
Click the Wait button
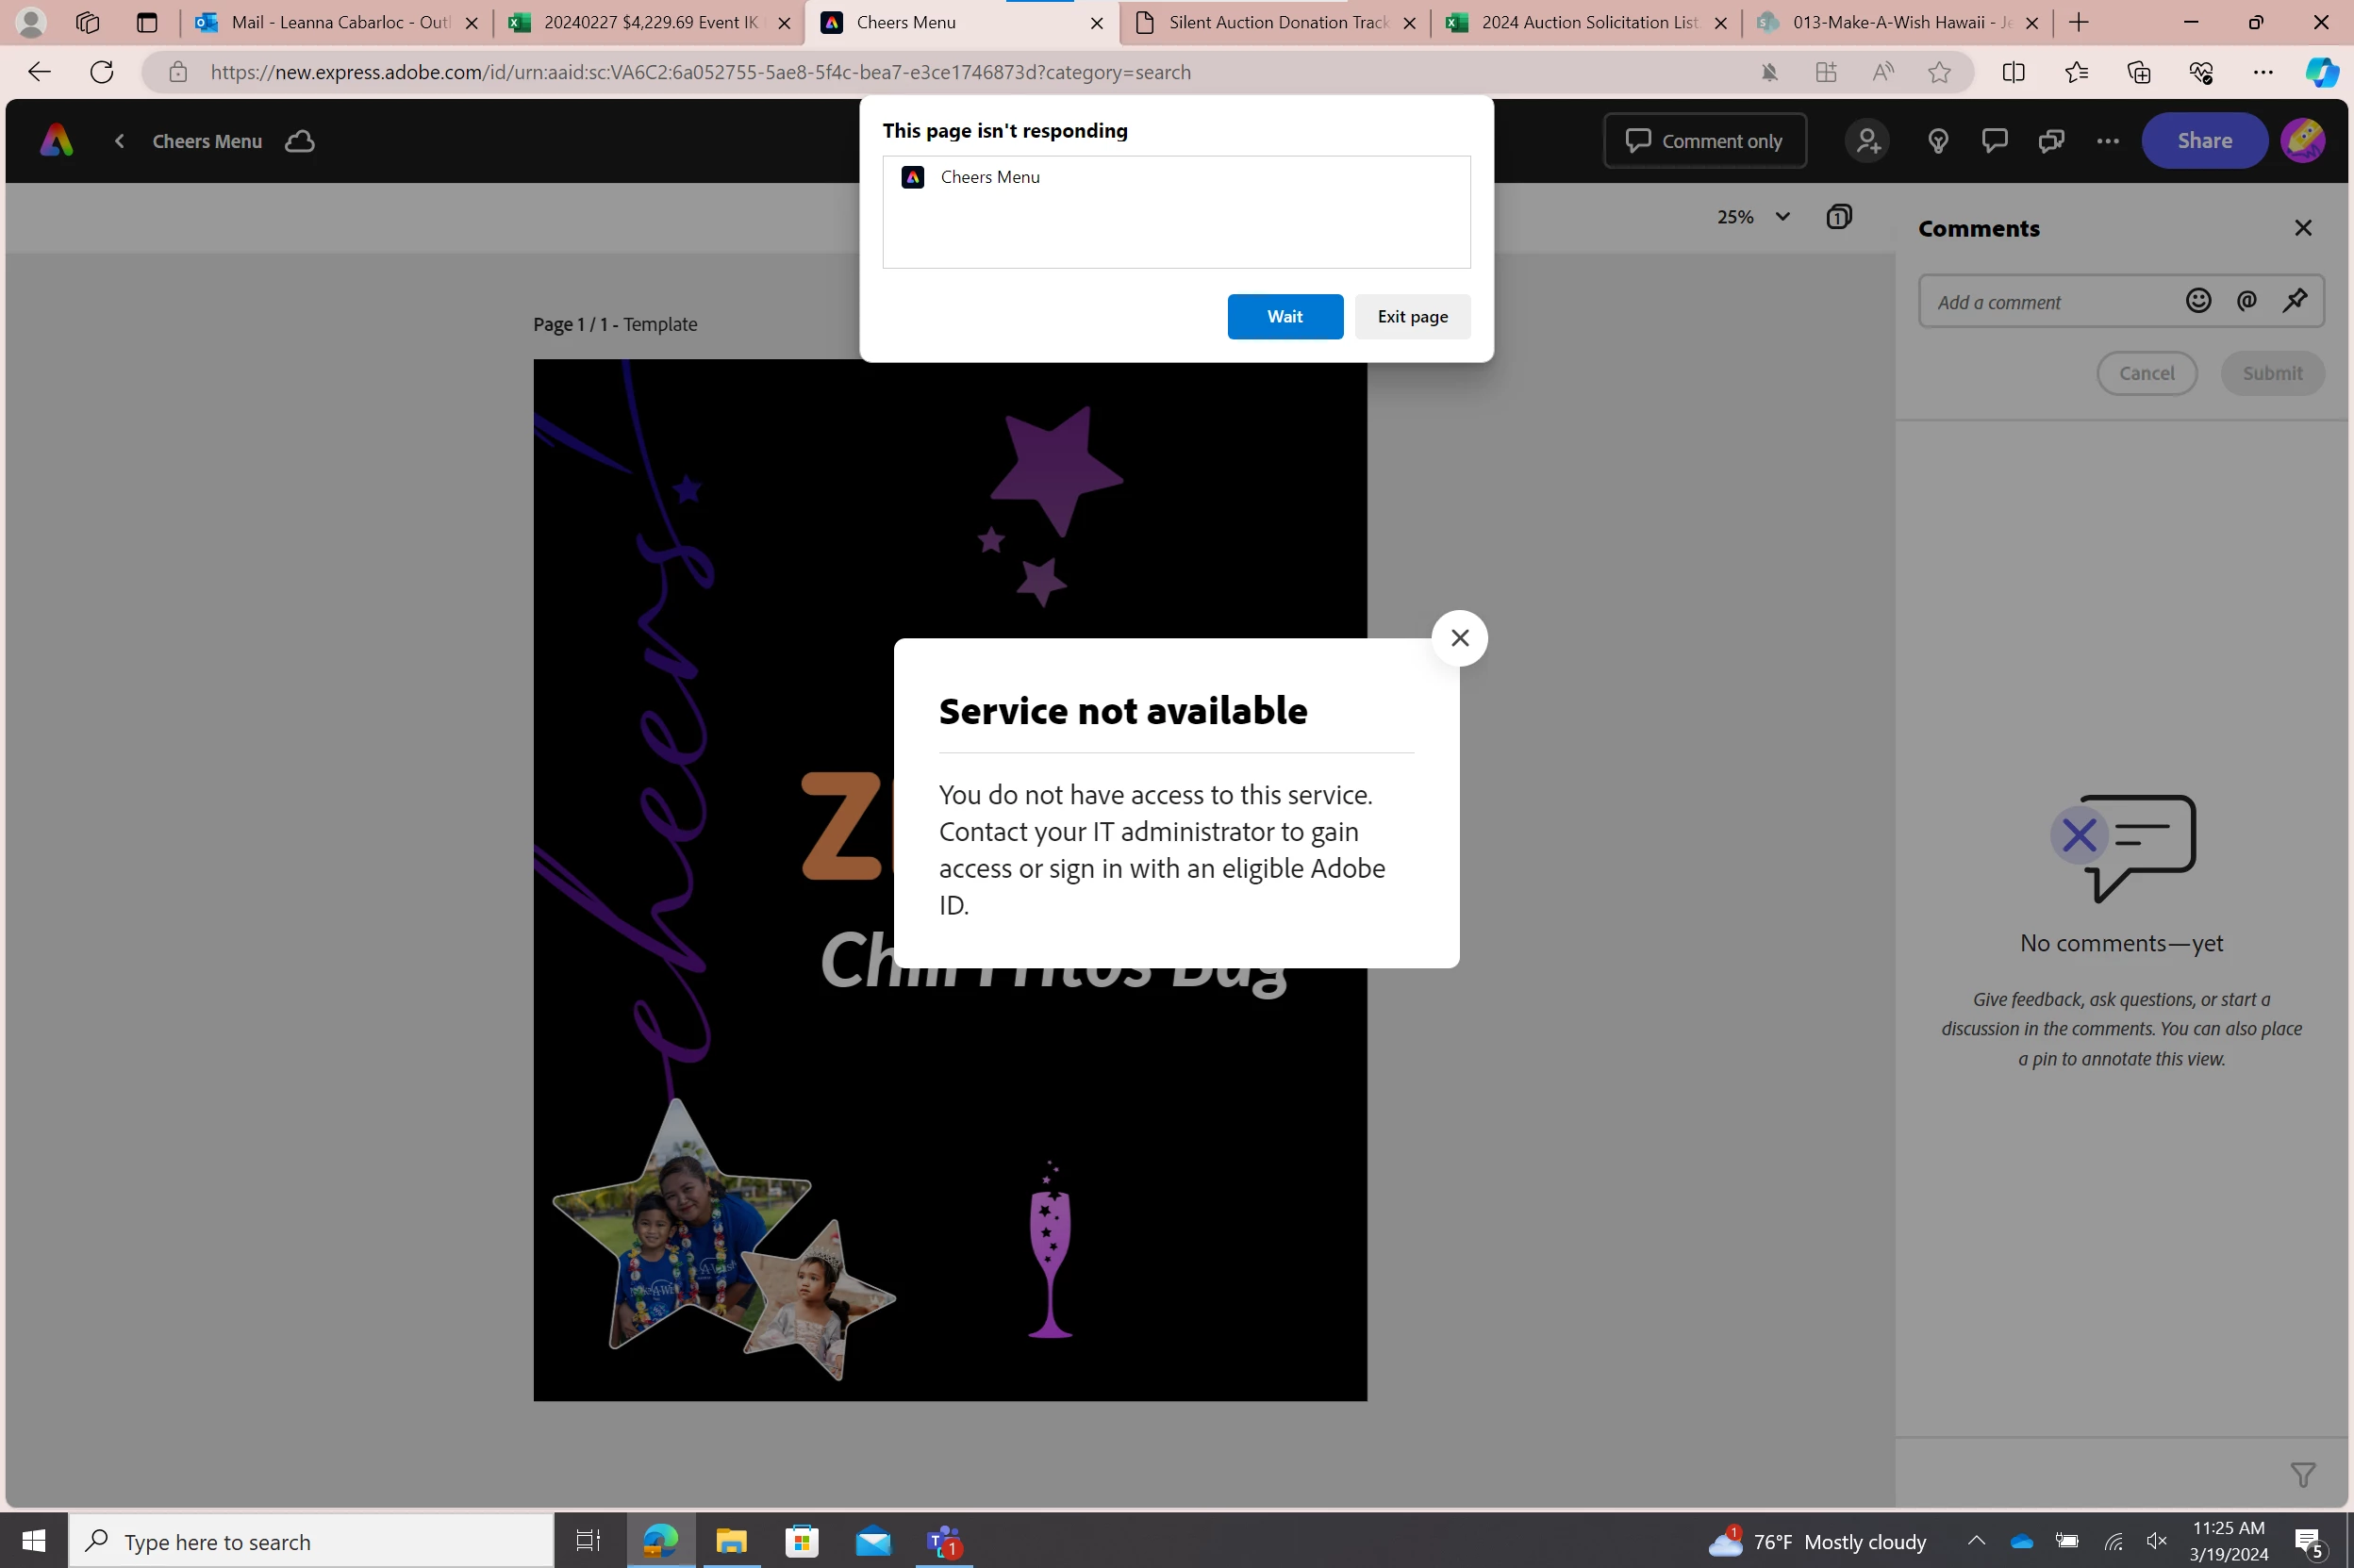pos(1284,316)
